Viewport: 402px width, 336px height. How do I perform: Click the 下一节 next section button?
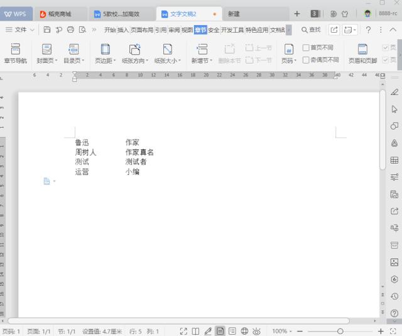pyautogui.click(x=258, y=60)
